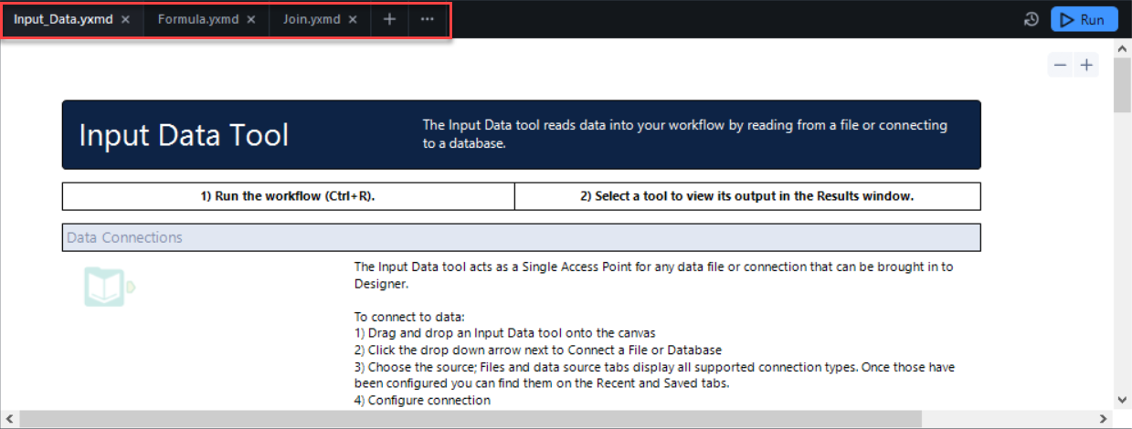Image resolution: width=1132 pixels, height=429 pixels.
Task: Close the Join.yxmd tab
Action: tap(354, 19)
